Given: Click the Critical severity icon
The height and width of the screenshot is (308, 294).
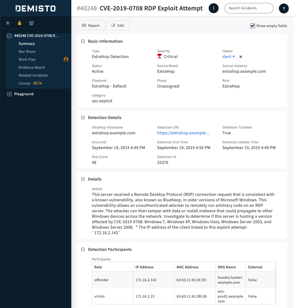Looking at the screenshot, I should tap(160, 56).
